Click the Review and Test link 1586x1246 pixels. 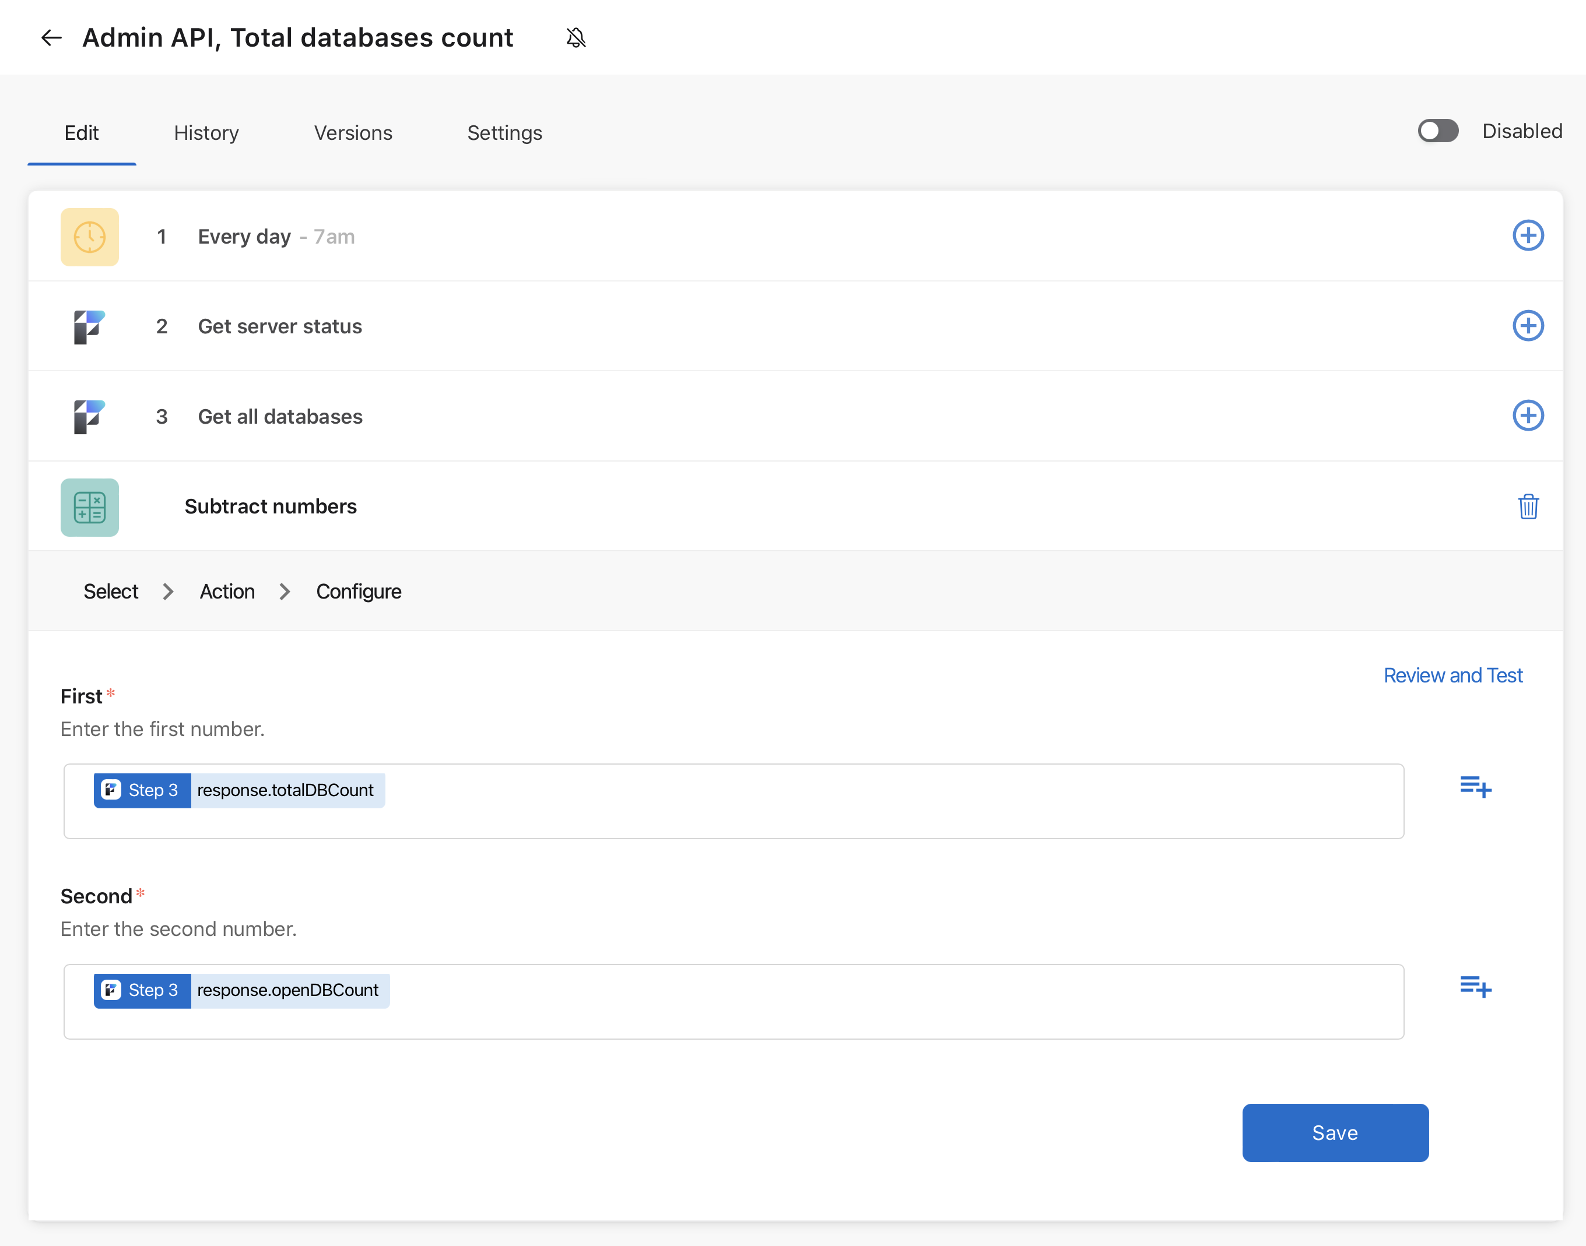1452,675
